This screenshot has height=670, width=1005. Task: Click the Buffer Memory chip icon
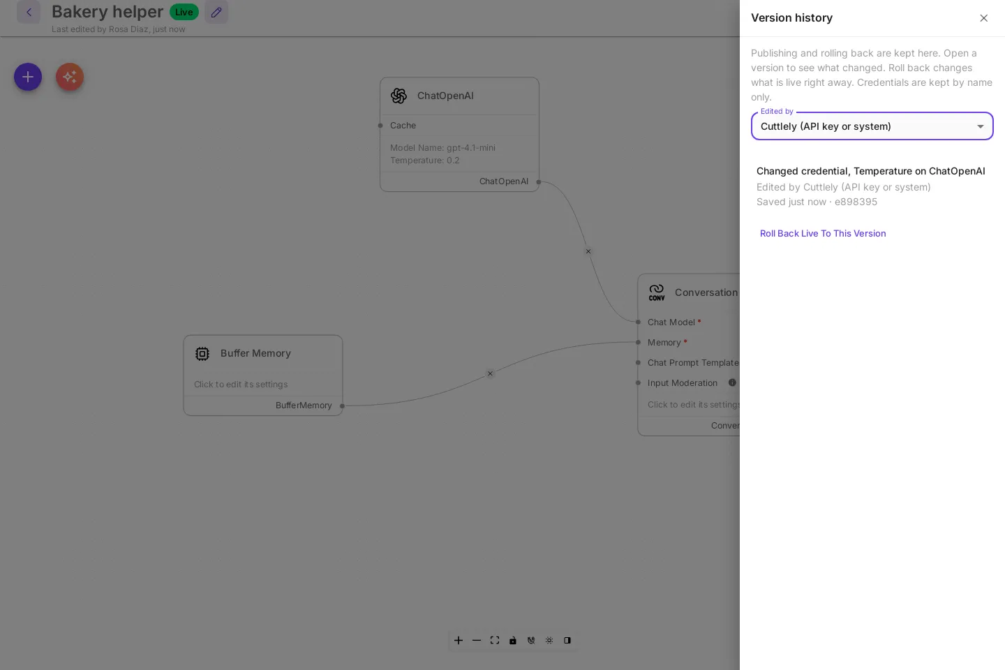tap(202, 354)
